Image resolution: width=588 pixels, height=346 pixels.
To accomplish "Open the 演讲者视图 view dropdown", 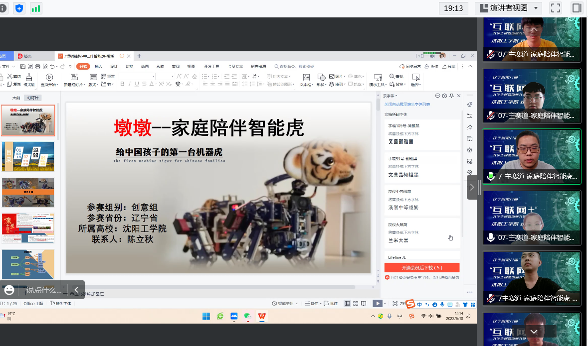I will coord(508,8).
